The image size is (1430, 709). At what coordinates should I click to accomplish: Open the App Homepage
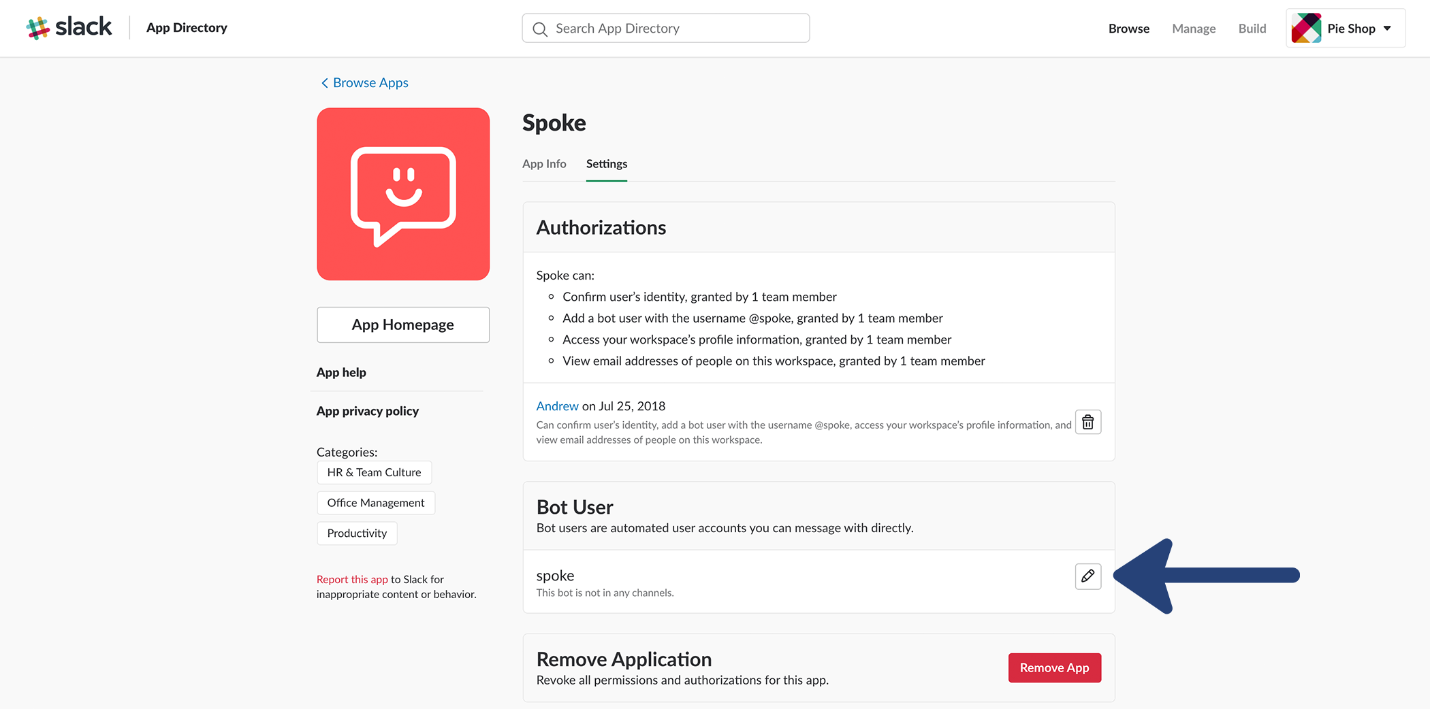pos(402,325)
